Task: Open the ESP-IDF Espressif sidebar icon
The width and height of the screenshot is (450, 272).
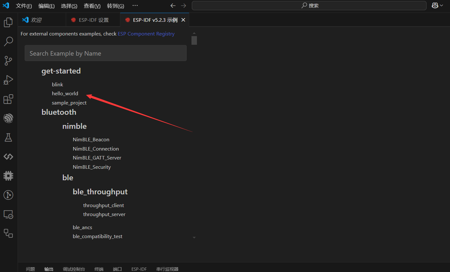Action: [8, 118]
